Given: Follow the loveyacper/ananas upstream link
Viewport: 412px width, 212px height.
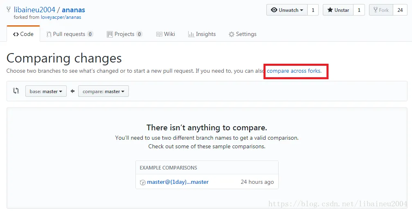Looking at the screenshot, I should 61,17.
